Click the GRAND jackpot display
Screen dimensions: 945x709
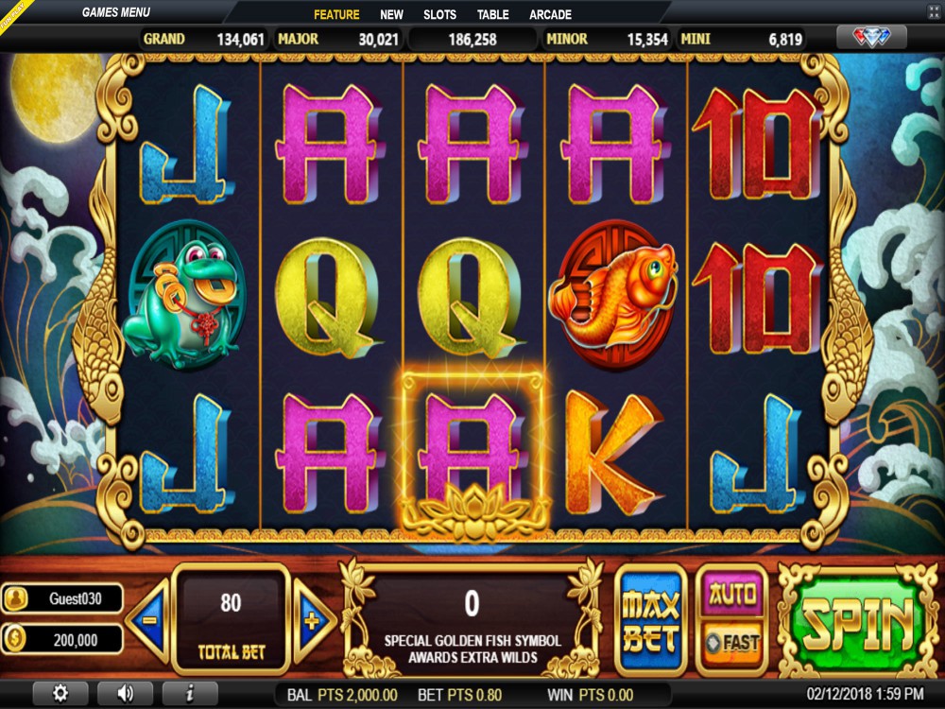tap(204, 39)
